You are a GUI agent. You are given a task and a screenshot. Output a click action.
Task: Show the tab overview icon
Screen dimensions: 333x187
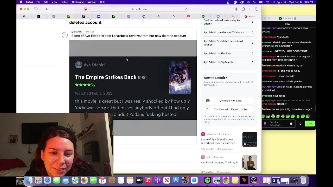257,9
